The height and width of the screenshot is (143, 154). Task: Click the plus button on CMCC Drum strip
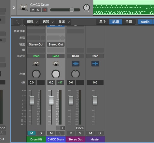click(x=63, y=128)
